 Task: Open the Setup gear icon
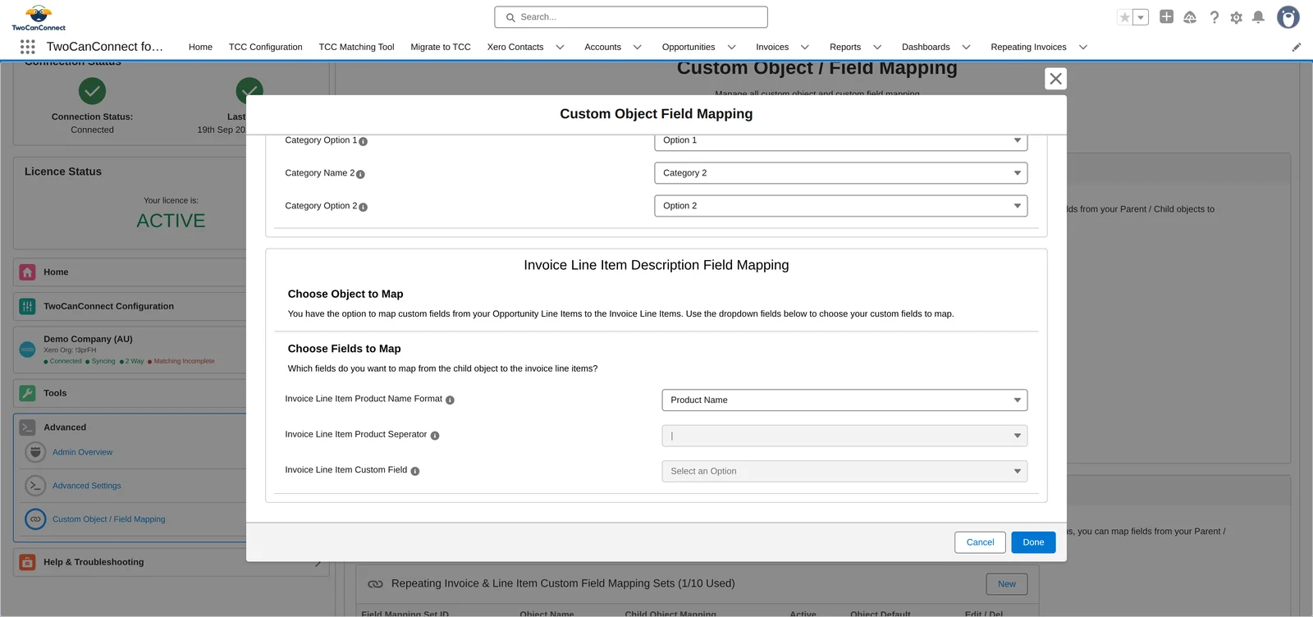tap(1237, 17)
